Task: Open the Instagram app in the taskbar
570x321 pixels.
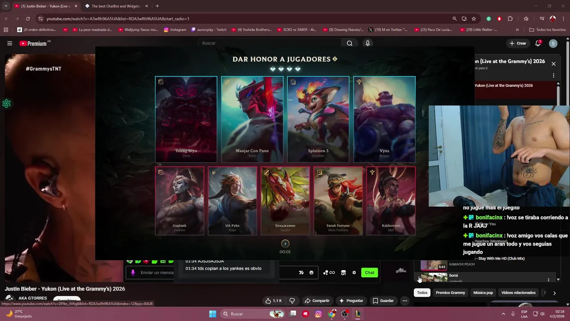Action: [x=318, y=314]
